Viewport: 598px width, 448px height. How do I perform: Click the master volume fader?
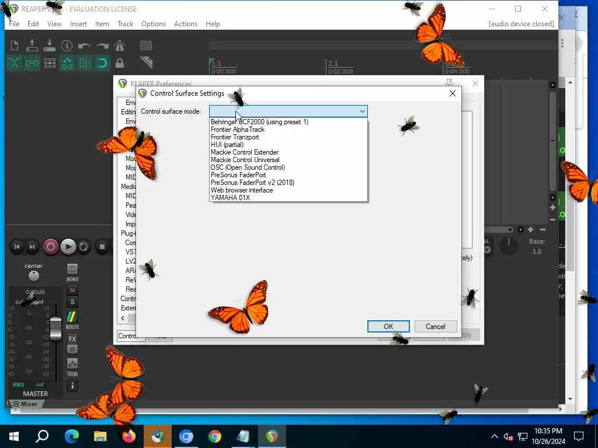[55, 328]
